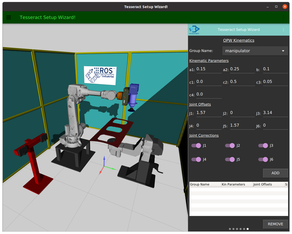Disable the J5 joint correction

[x=230, y=159]
